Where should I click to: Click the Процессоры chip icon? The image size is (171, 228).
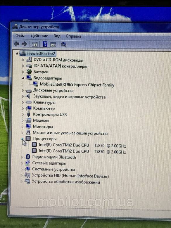[x=28, y=138]
